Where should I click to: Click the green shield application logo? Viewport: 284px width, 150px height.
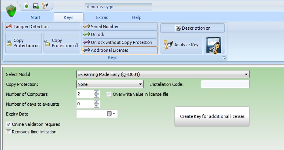pos(11,11)
